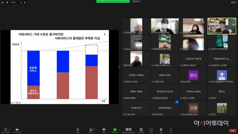Click the divider handle between slide and gallery
Viewport: 238px width, 134px height.
coord(119,67)
